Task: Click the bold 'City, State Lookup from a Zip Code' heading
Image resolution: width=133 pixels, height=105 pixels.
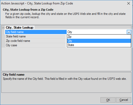Action: pos(28,10)
